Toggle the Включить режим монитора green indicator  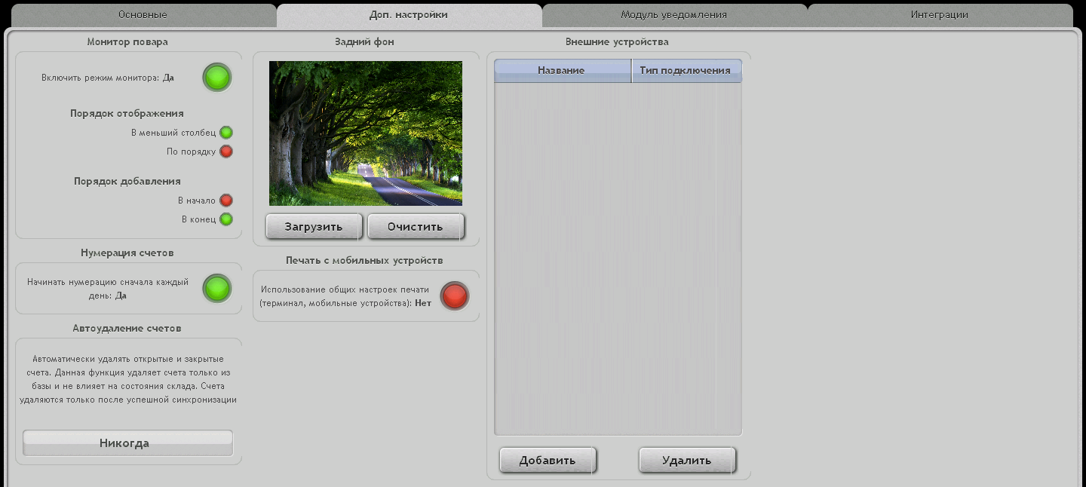click(217, 78)
